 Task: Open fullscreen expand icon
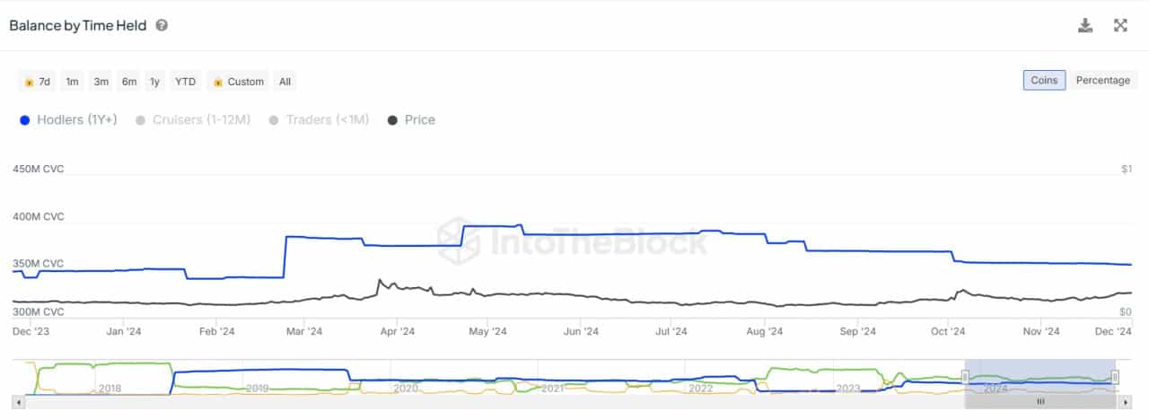tap(1120, 25)
